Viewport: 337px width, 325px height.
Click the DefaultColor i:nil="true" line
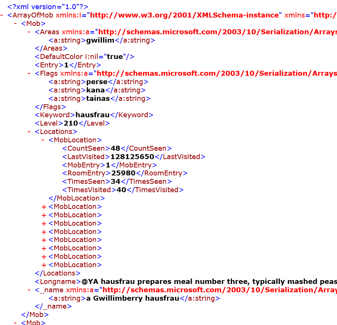coord(85,57)
